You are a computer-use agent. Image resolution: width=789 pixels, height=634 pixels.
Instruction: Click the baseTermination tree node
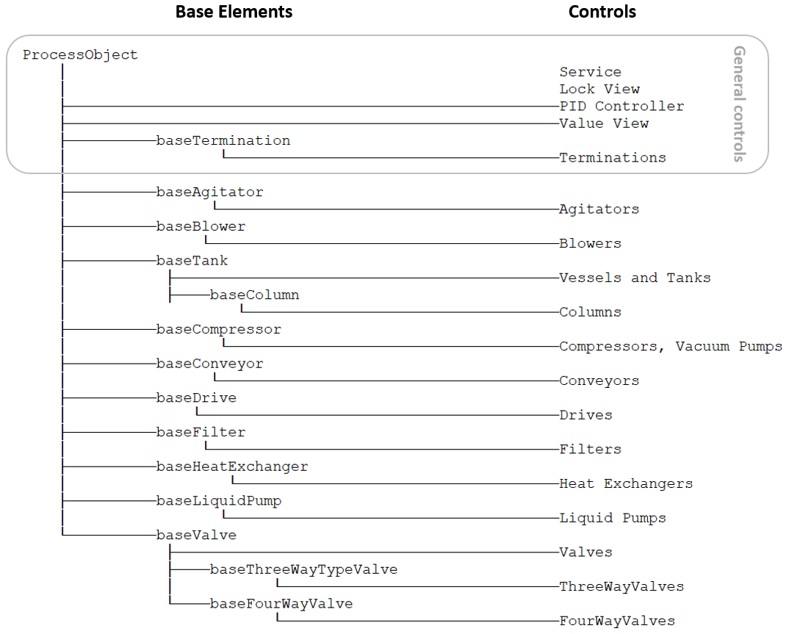[x=223, y=140]
